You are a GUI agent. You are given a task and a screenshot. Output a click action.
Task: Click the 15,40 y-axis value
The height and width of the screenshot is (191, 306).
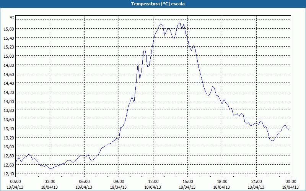point(9,38)
